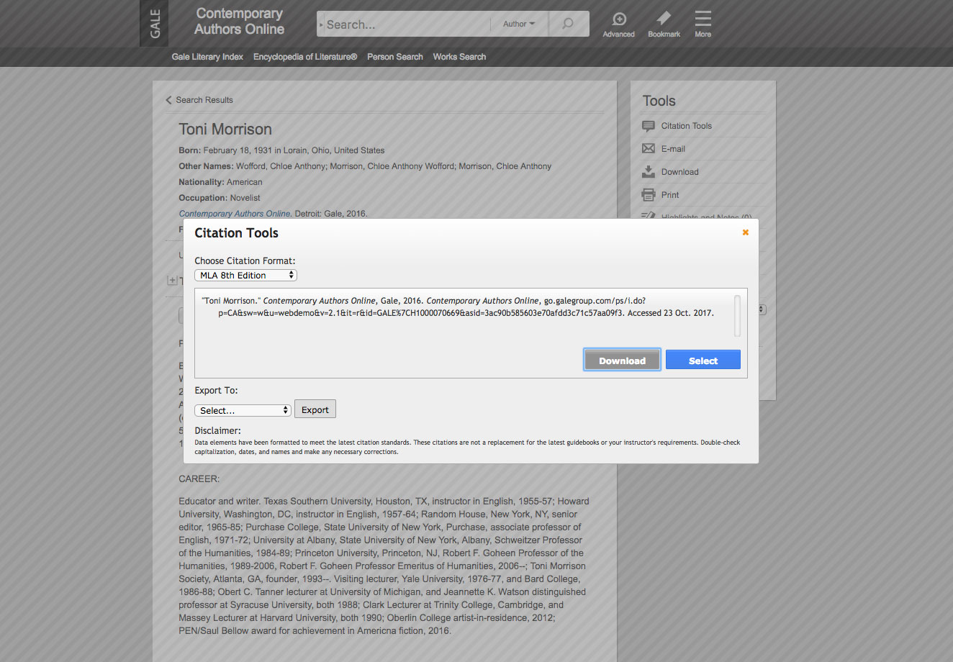Click 'Occupation: Novelist' line
The height and width of the screenshot is (662, 953).
click(x=220, y=198)
